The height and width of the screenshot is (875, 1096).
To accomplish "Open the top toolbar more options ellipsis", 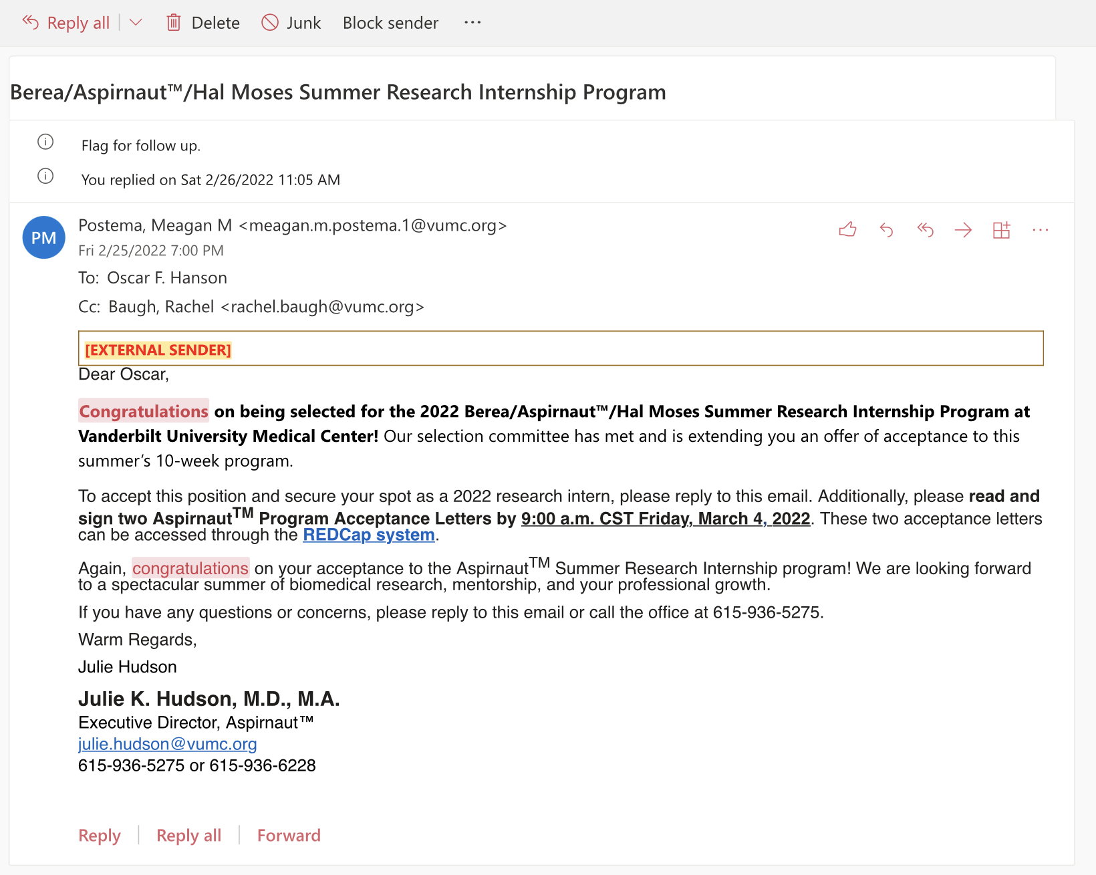I will [x=472, y=23].
